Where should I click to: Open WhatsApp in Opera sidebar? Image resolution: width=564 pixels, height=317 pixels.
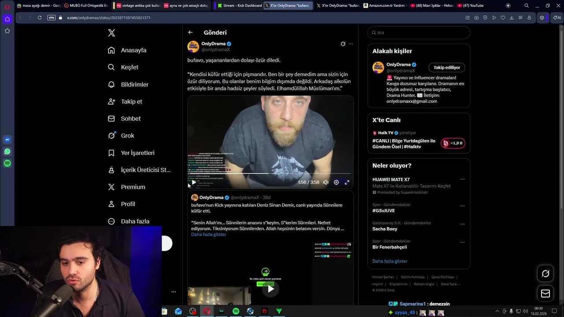[x=7, y=151]
